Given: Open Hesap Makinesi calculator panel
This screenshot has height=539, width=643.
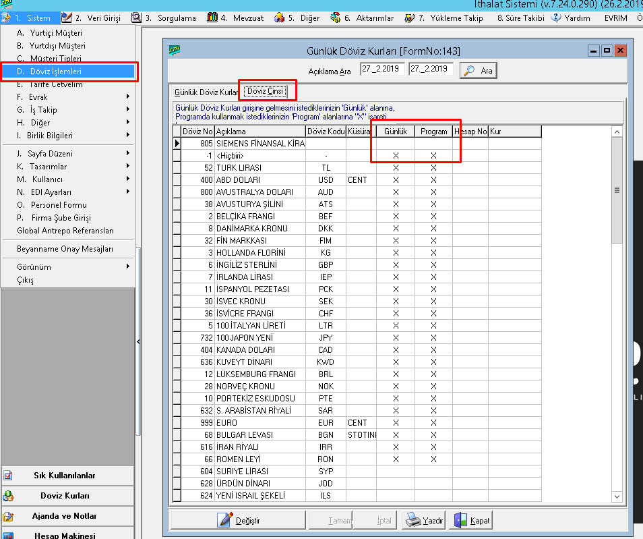Looking at the screenshot, I should point(65,535).
